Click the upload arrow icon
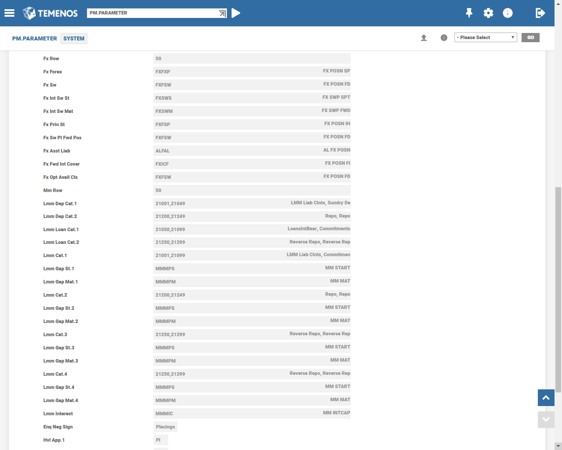Image resolution: width=562 pixels, height=450 pixels. (424, 38)
